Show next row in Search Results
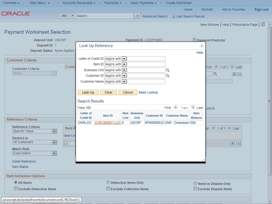The image size is (272, 204). 193,108
